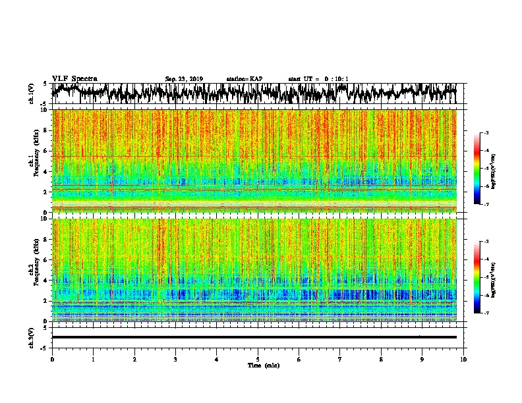This screenshot has height=403, width=522.
Task: Click the "station=KAP" label
Action: click(x=245, y=79)
